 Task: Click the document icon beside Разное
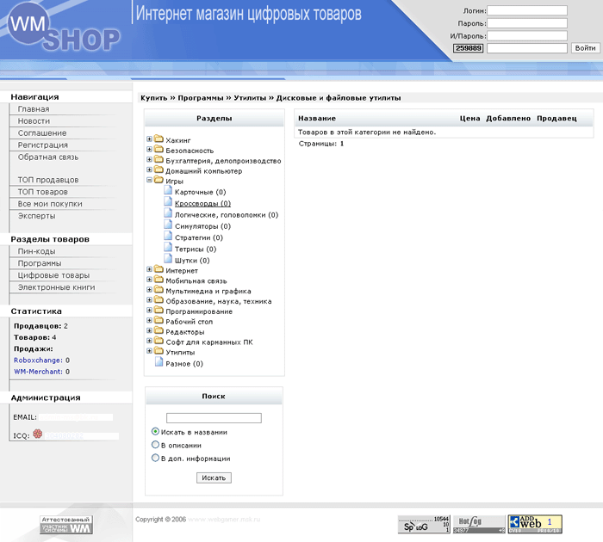159,363
